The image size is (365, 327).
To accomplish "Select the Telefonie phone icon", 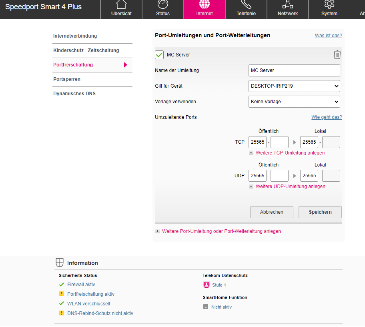I will (246, 4).
